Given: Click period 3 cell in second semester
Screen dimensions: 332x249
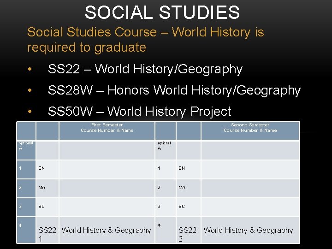Looking at the screenshot, I should [x=166, y=207].
